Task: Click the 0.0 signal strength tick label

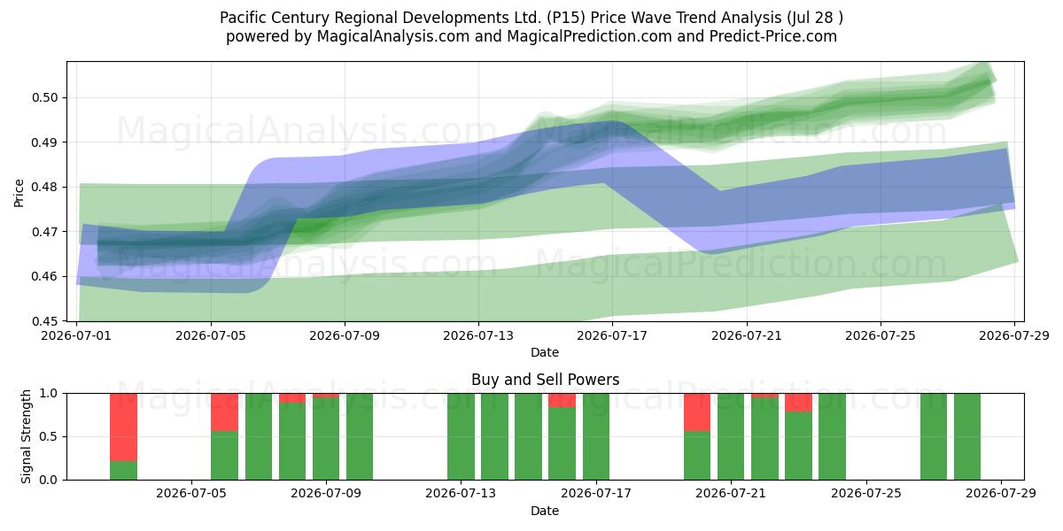Action: (50, 480)
